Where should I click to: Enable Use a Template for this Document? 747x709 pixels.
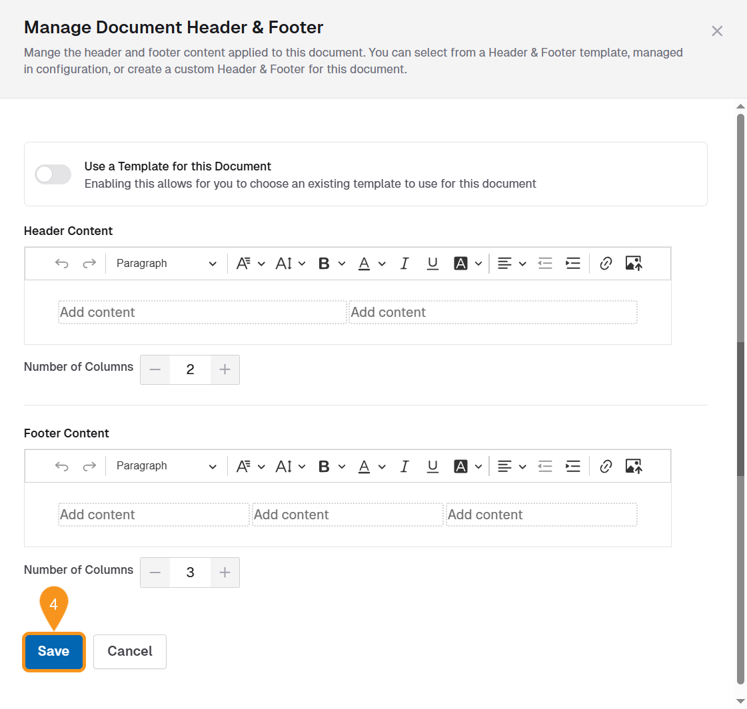tap(52, 174)
